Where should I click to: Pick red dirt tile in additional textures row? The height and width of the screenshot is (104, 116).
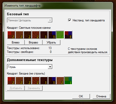point(11,81)
